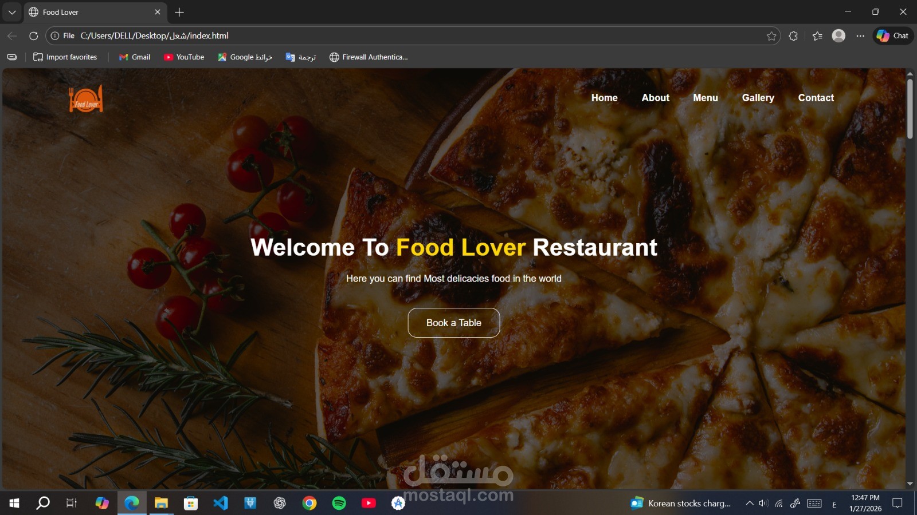917x515 pixels.
Task: Click the page vertical scrollbar thumb
Action: pos(910,109)
